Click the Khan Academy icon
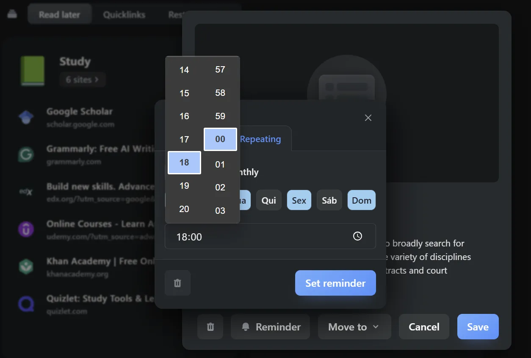 (26, 266)
